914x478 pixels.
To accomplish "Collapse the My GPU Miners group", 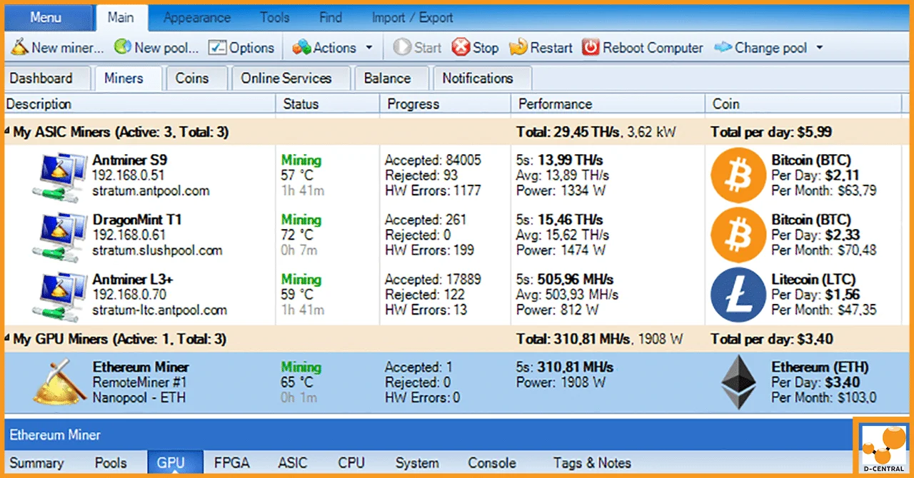I will [8, 339].
